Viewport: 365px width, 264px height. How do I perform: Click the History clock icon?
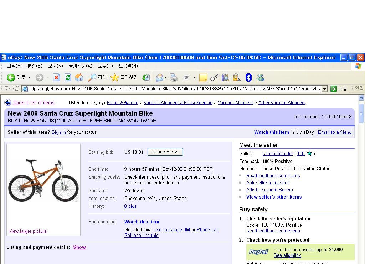(x=146, y=78)
